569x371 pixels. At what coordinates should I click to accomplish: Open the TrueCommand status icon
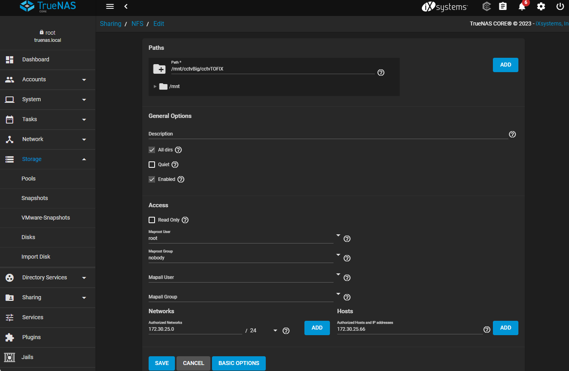point(487,6)
